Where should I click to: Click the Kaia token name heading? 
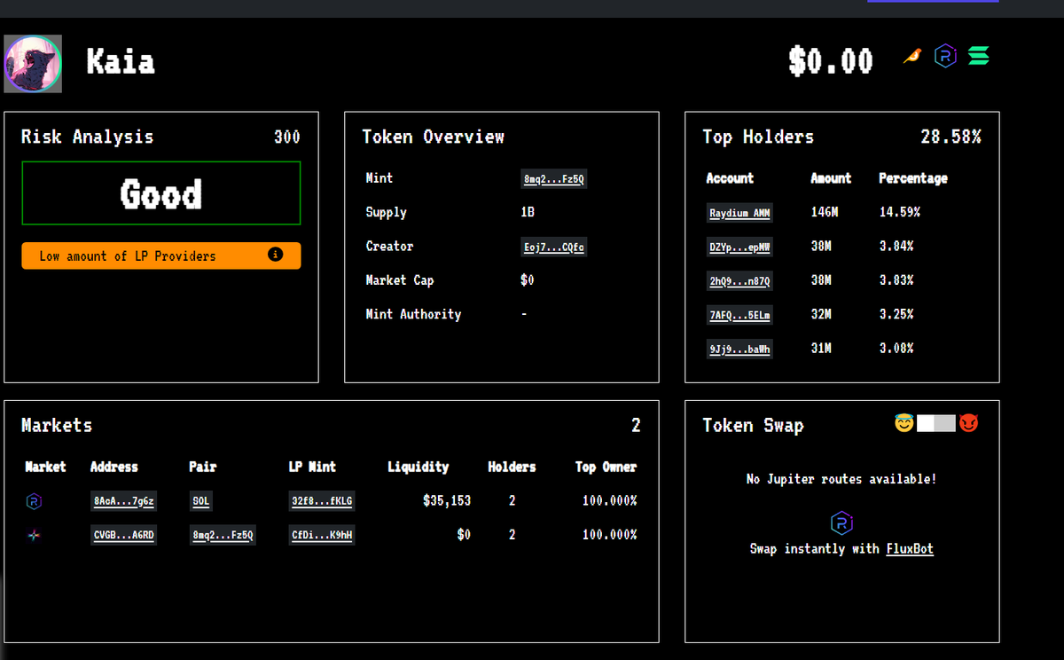(x=121, y=62)
